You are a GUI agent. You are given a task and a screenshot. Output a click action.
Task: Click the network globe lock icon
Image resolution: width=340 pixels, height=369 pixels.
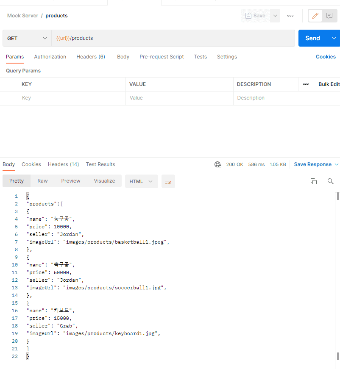click(x=218, y=164)
